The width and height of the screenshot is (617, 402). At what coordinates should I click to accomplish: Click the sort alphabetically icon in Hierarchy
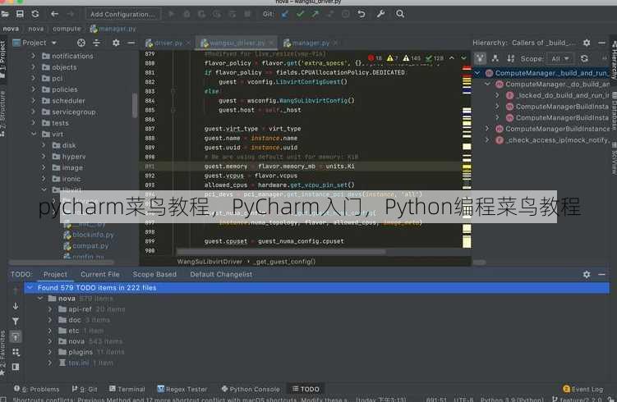[x=511, y=58]
